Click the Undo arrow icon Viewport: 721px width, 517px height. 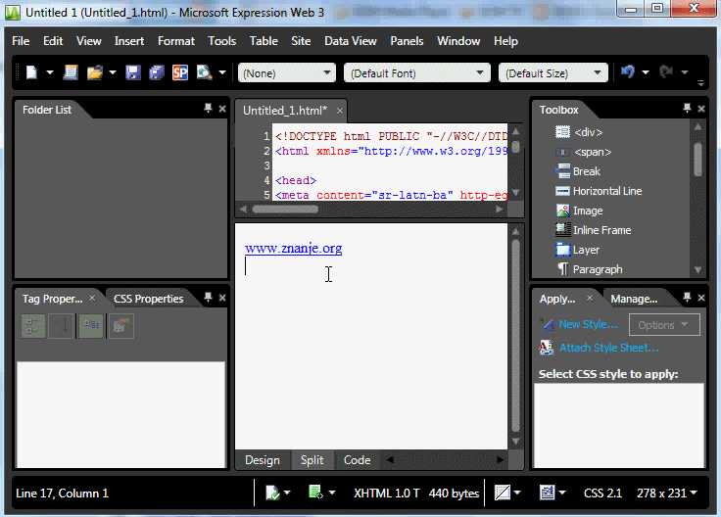point(629,72)
